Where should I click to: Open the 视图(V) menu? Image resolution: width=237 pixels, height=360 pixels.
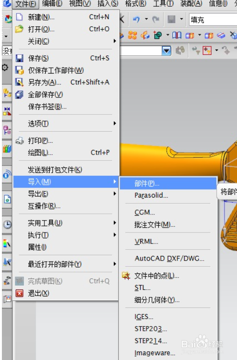(x=80, y=4)
